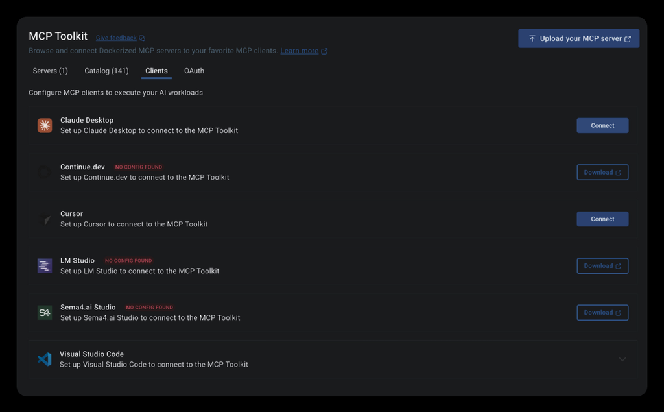Select the Clients tab
The width and height of the screenshot is (664, 412).
click(156, 71)
